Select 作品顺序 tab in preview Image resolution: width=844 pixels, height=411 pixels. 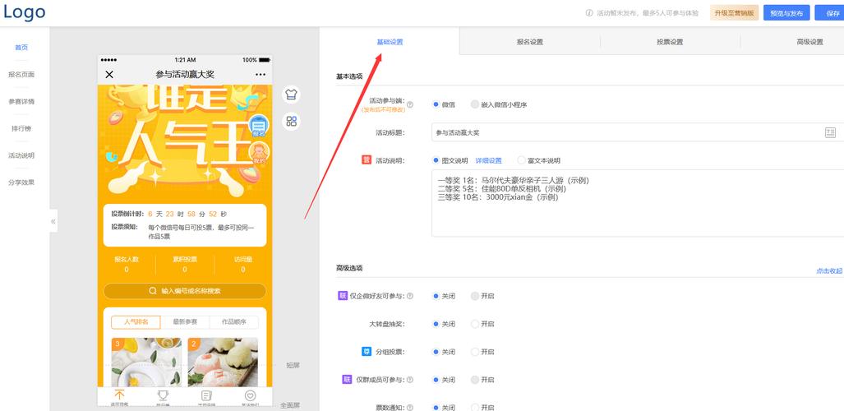234,321
